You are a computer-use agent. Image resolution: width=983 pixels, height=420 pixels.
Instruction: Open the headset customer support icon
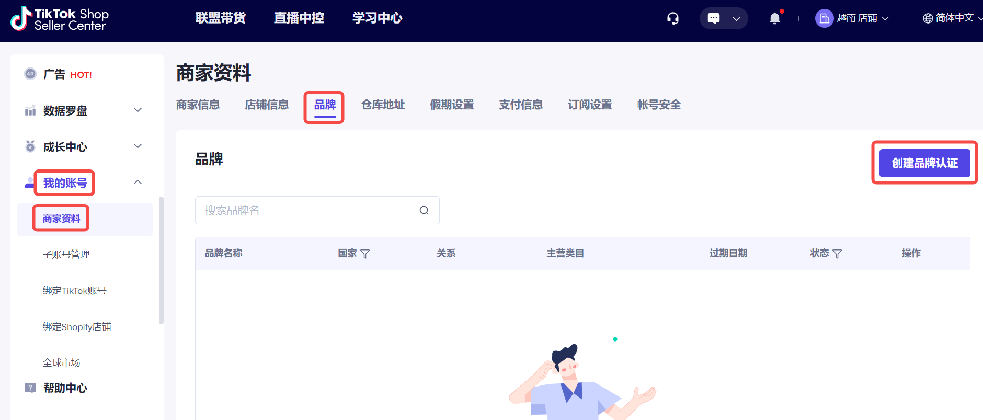pos(672,19)
